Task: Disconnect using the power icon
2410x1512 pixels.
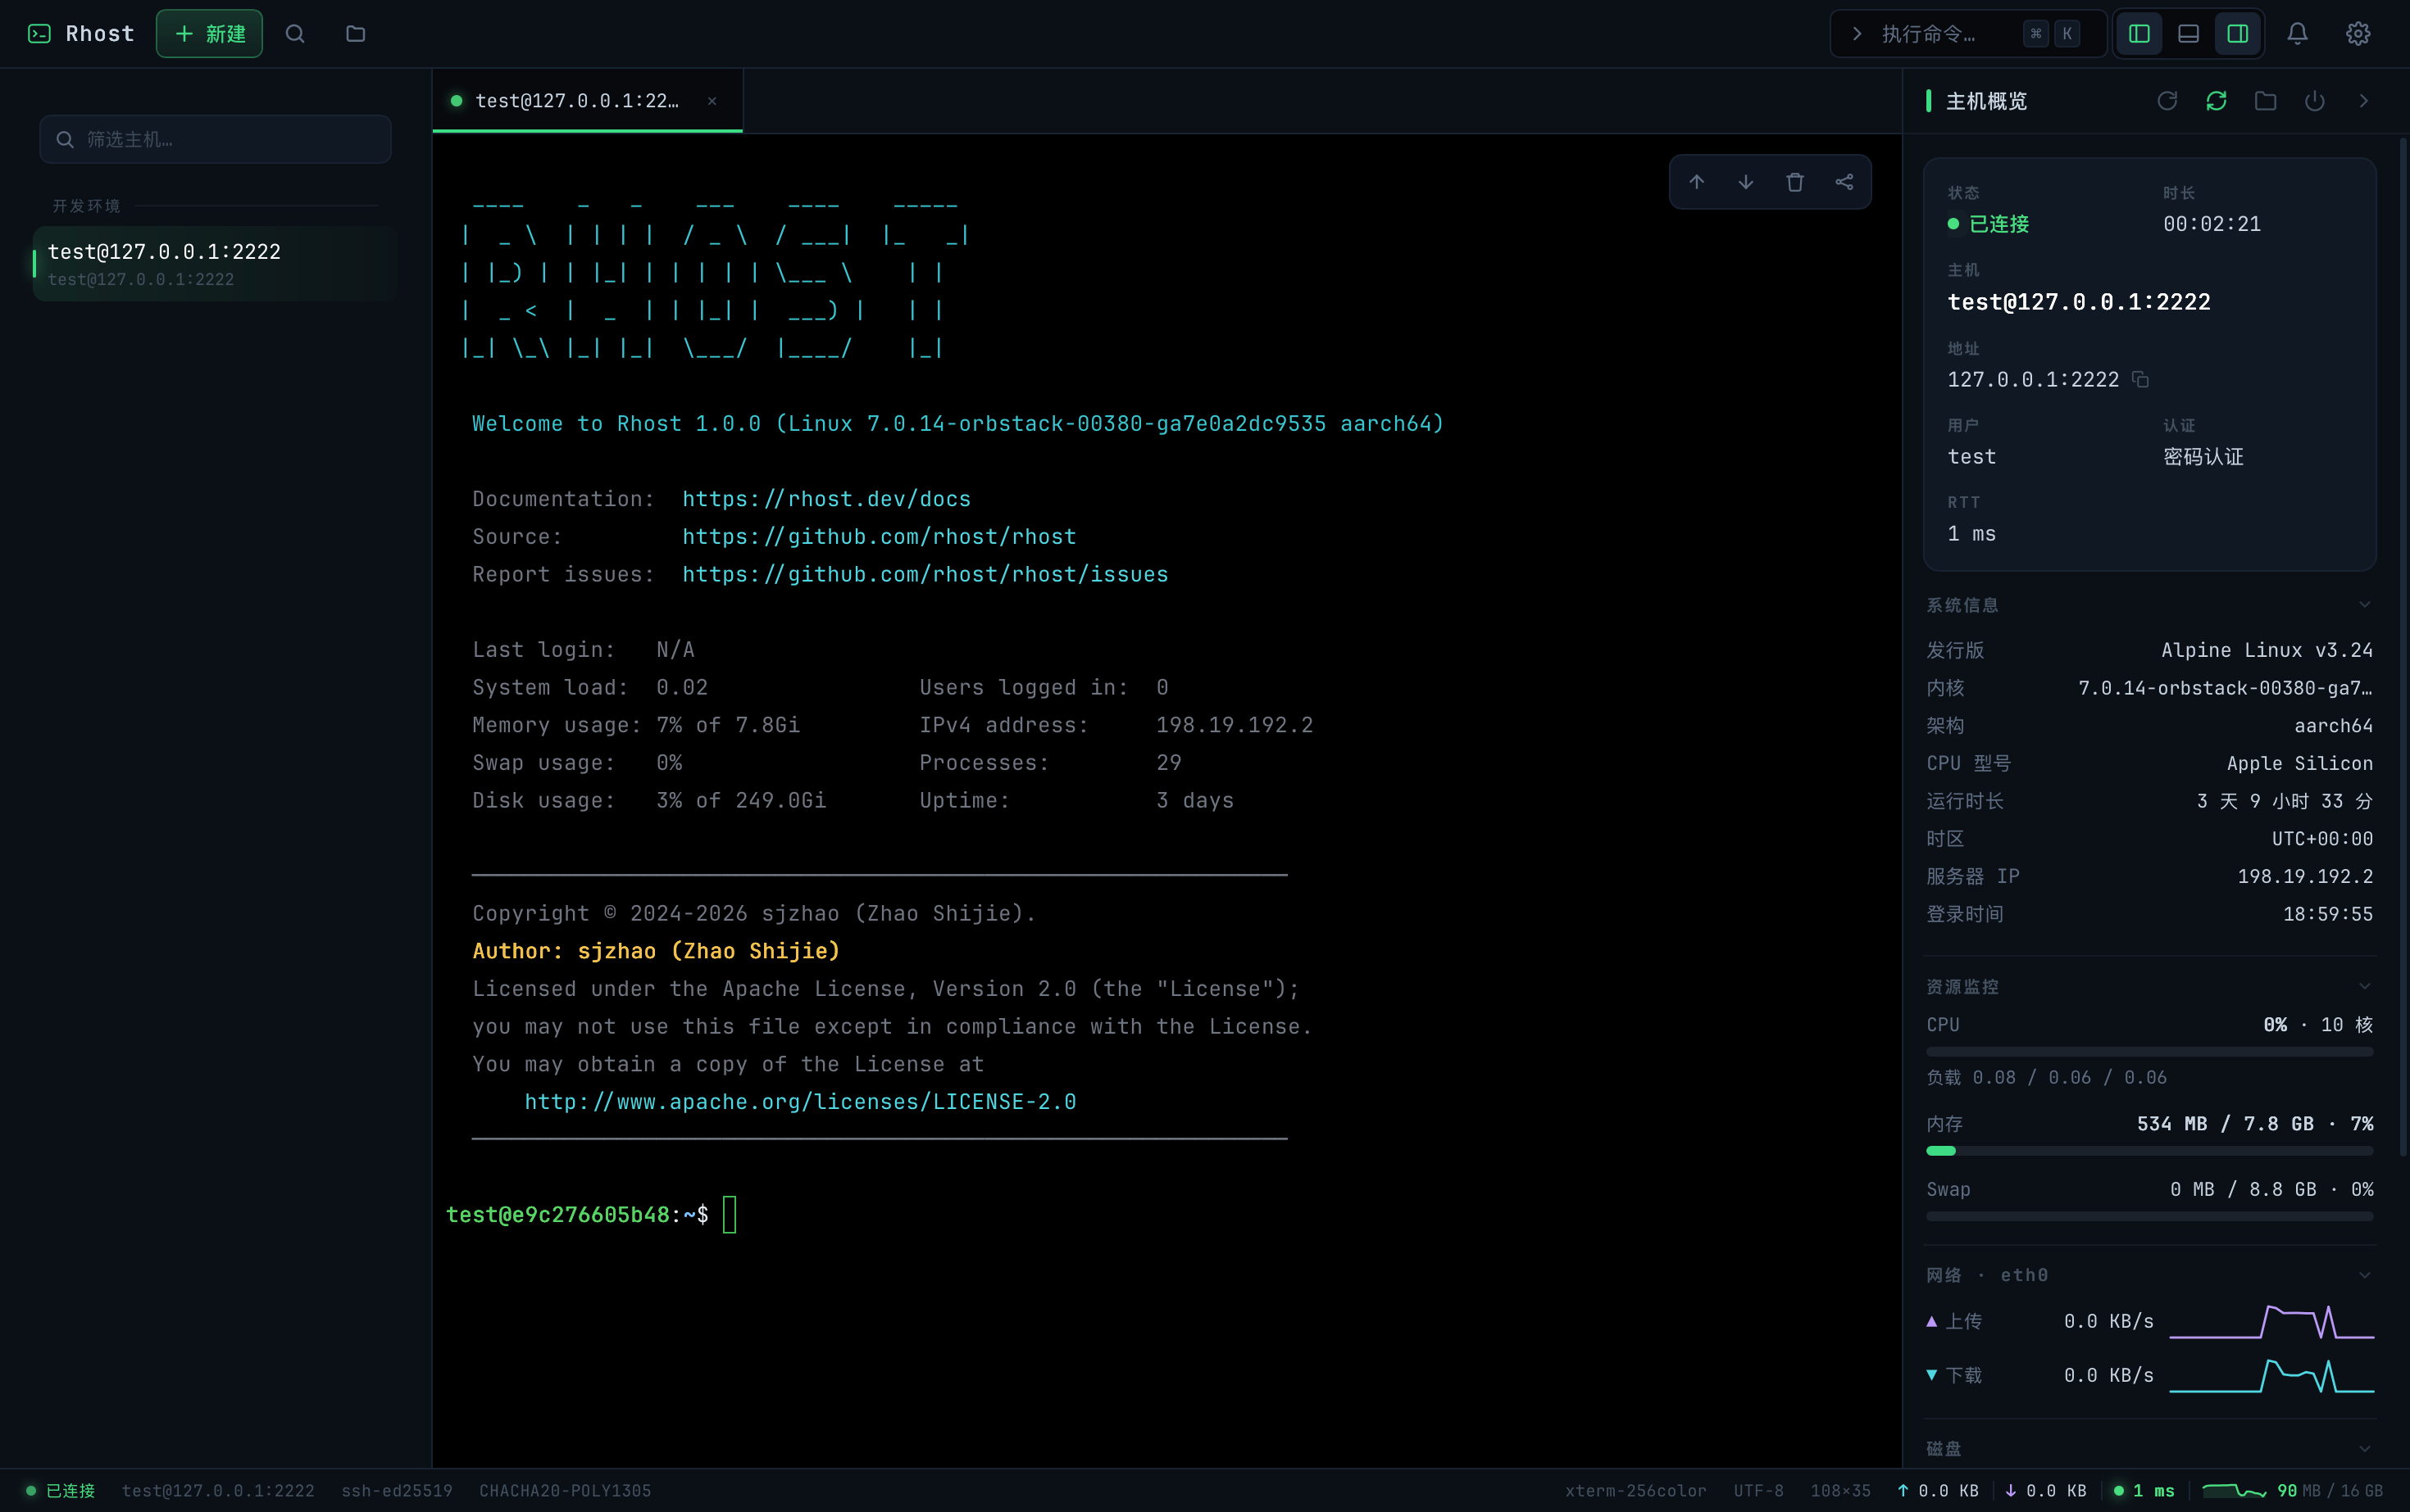Action: coord(2314,101)
